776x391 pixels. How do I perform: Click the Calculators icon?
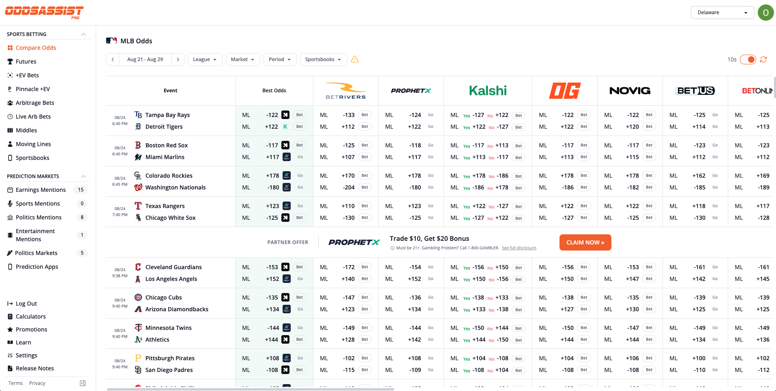10,317
